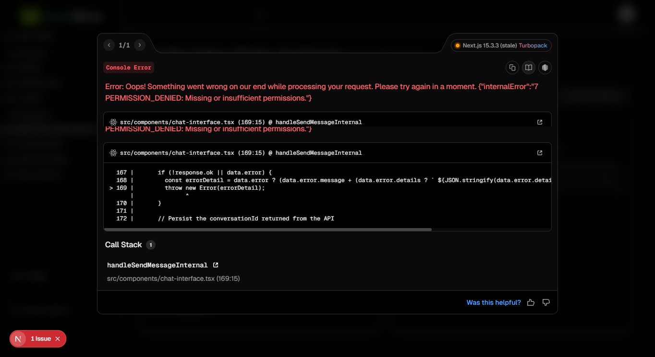Image resolution: width=655 pixels, height=357 pixels.
Task: Click the Call Stack count badge
Action: tap(150, 245)
